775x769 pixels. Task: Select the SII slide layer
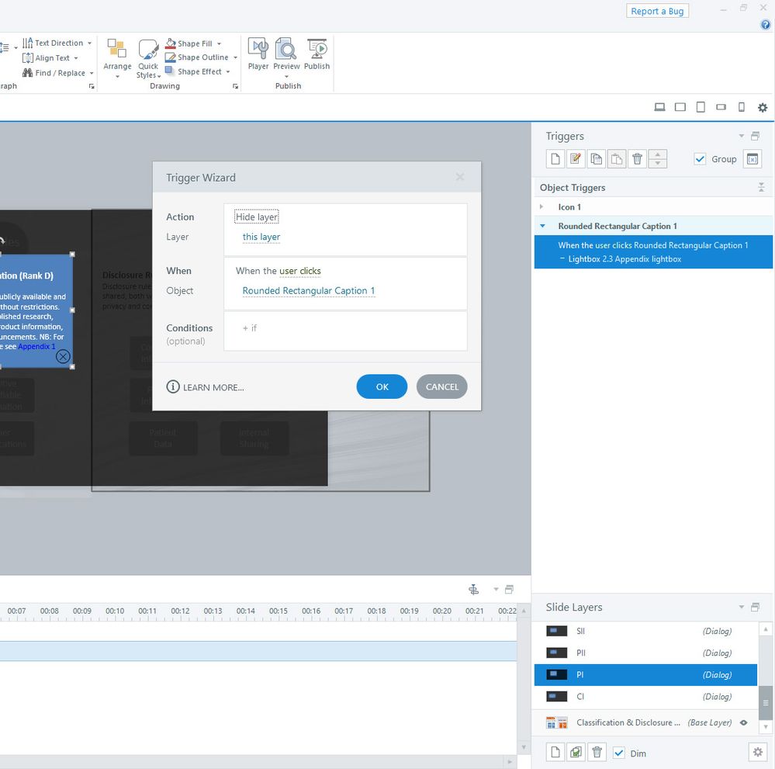coord(580,631)
